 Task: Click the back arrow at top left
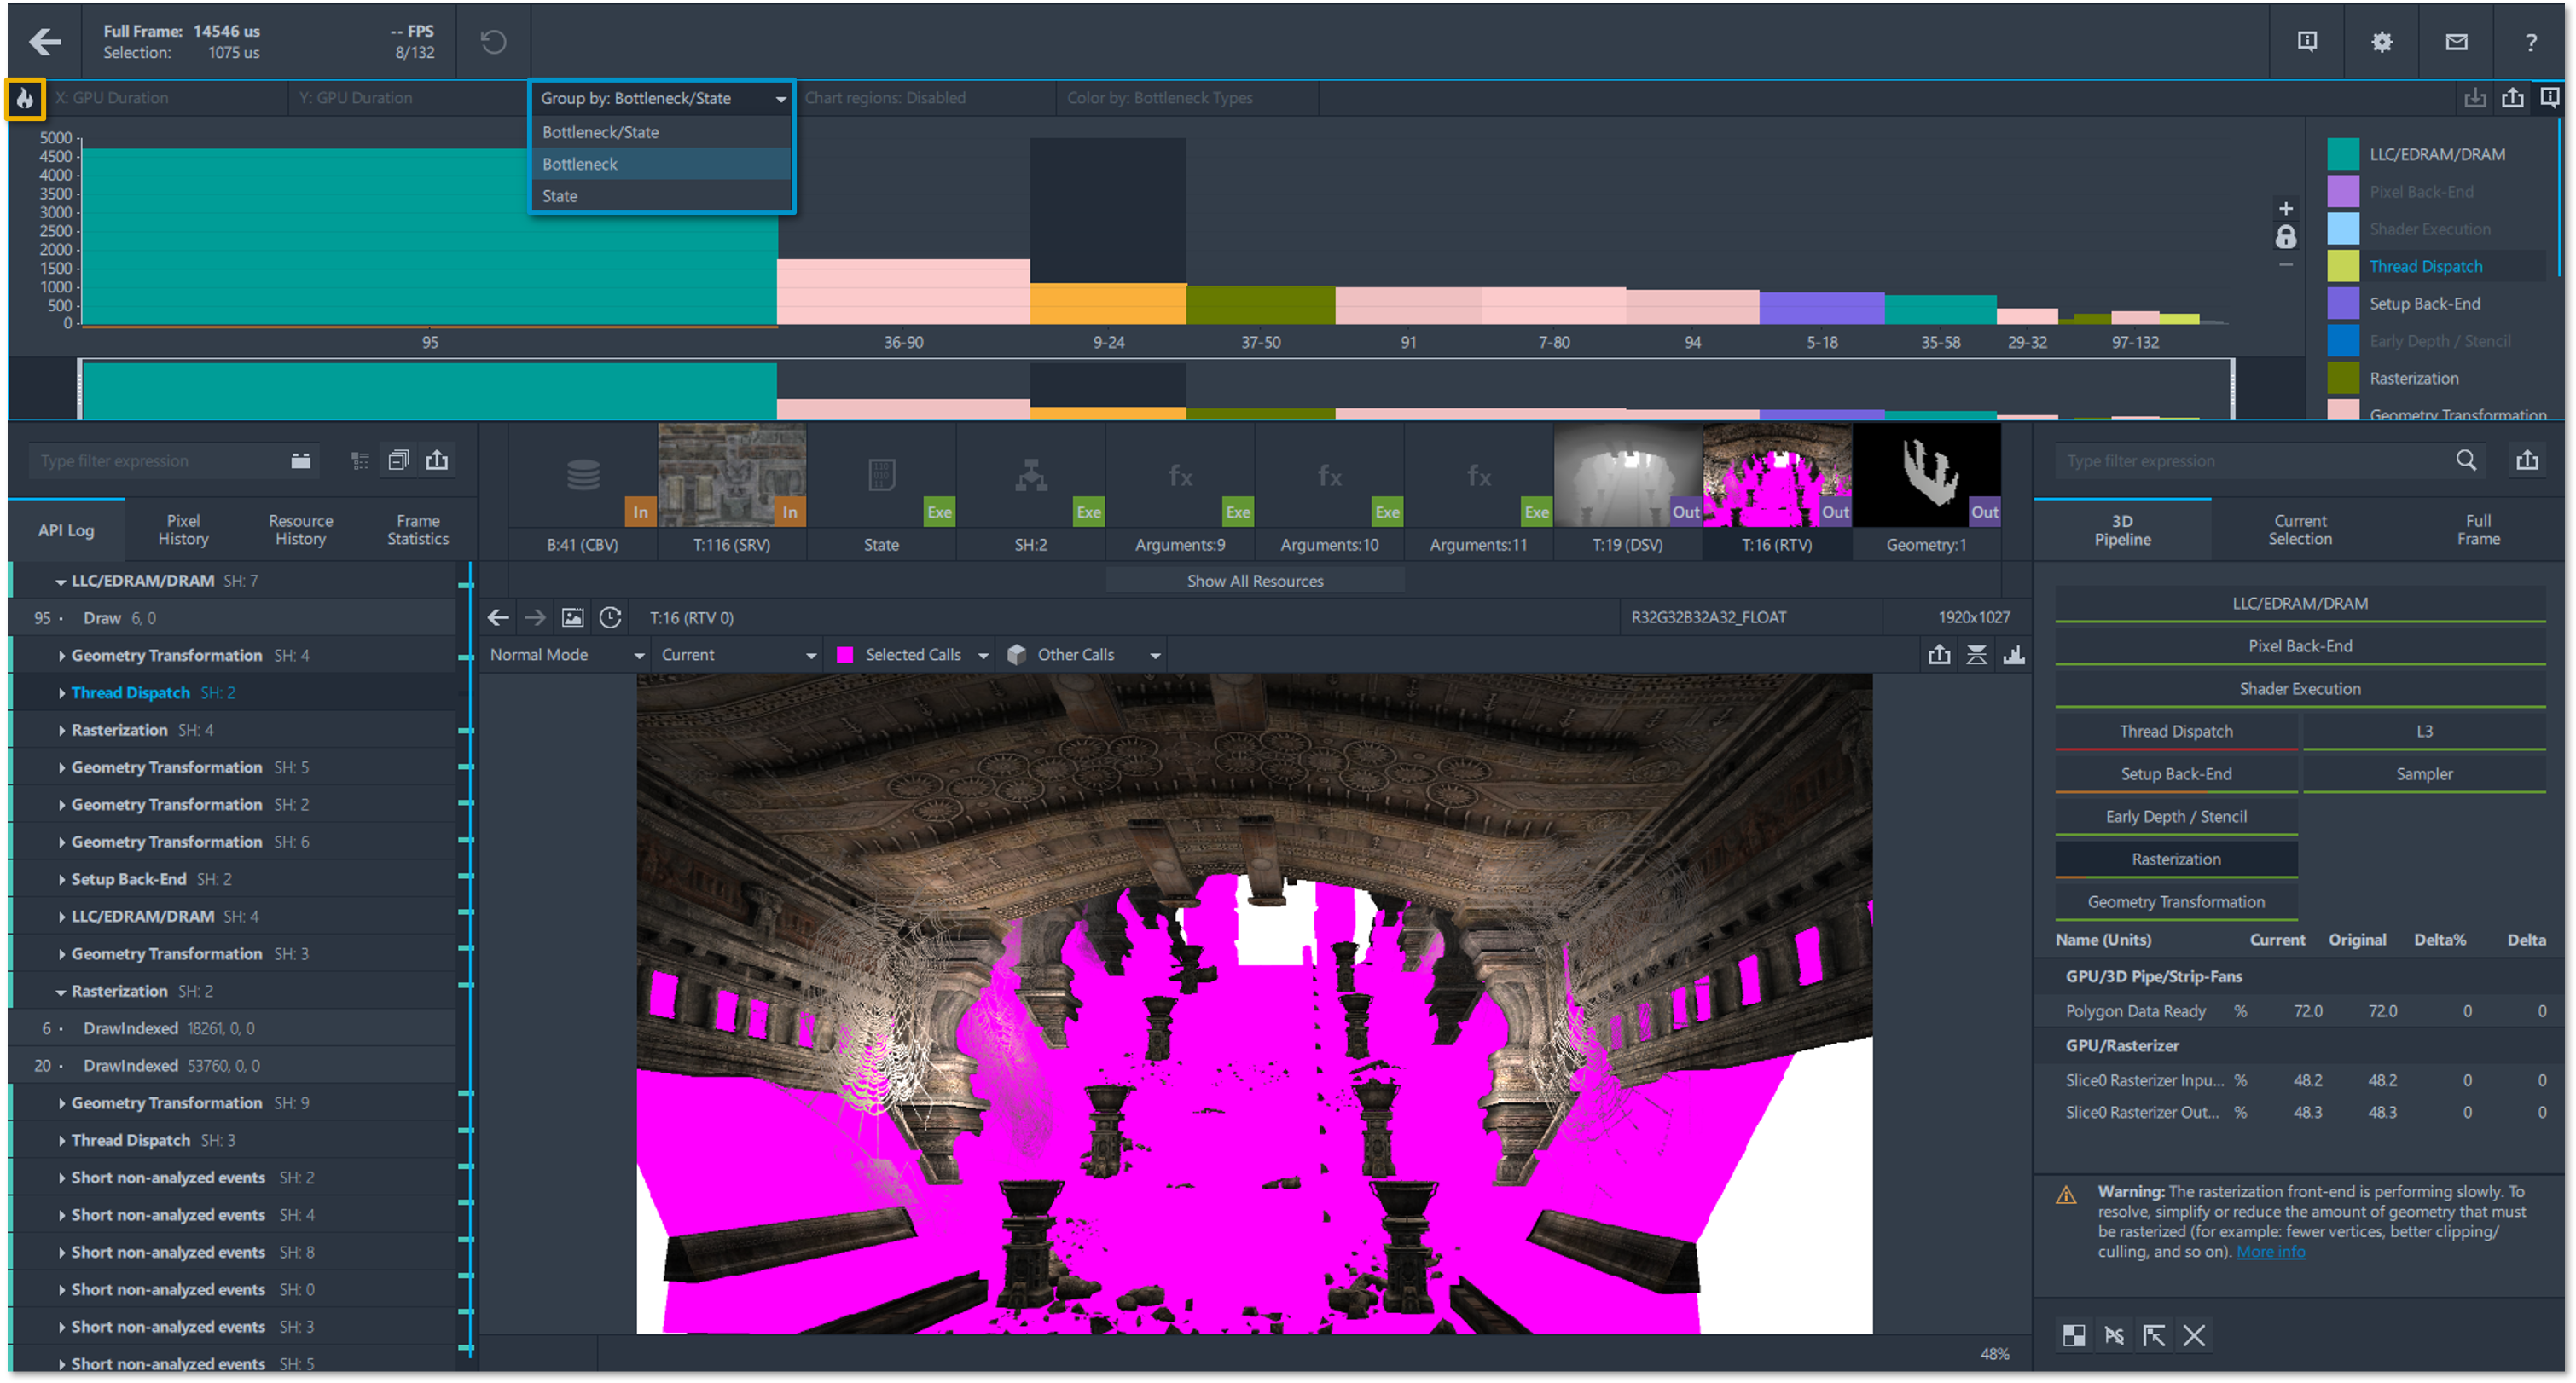click(44, 41)
